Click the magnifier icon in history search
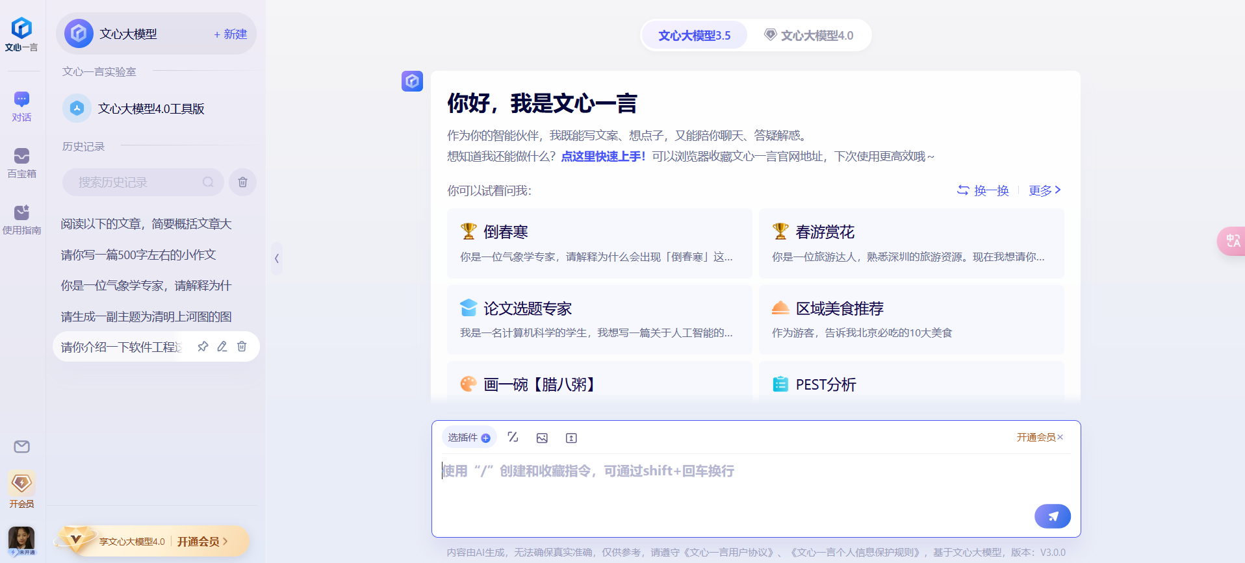The height and width of the screenshot is (563, 1245). tap(208, 182)
